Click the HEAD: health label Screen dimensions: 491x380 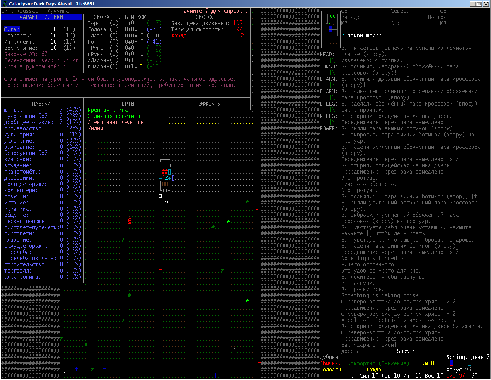(327, 54)
